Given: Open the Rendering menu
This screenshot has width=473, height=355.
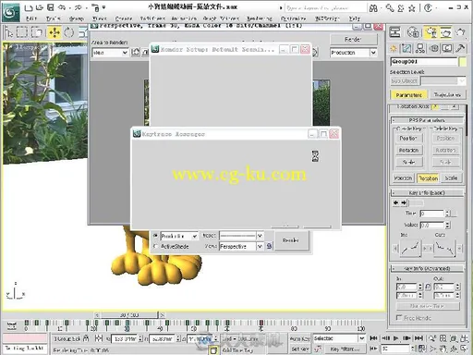Looking at the screenshot, I should (x=260, y=18).
